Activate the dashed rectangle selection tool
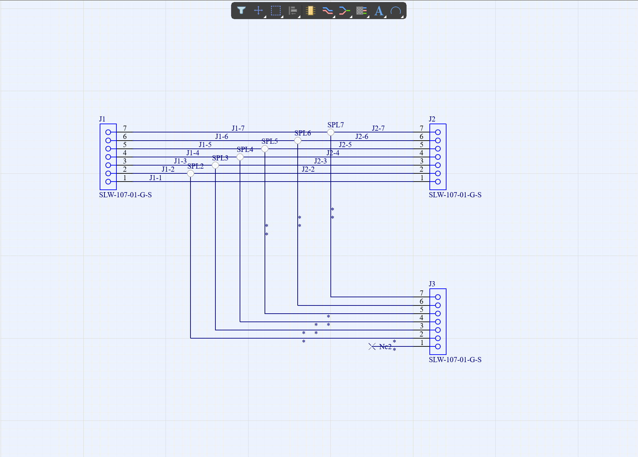 pos(275,11)
